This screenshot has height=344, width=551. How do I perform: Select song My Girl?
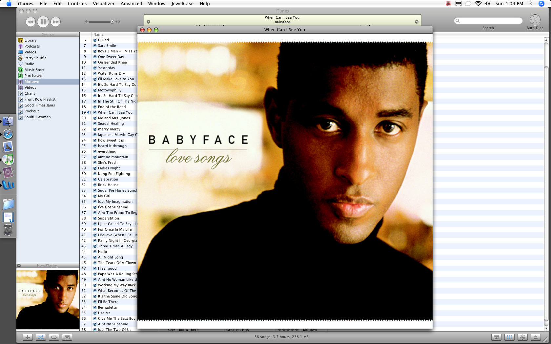pos(104,196)
